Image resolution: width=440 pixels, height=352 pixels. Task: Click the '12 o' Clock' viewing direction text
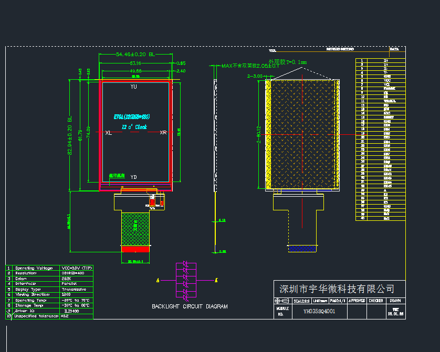[134, 127]
